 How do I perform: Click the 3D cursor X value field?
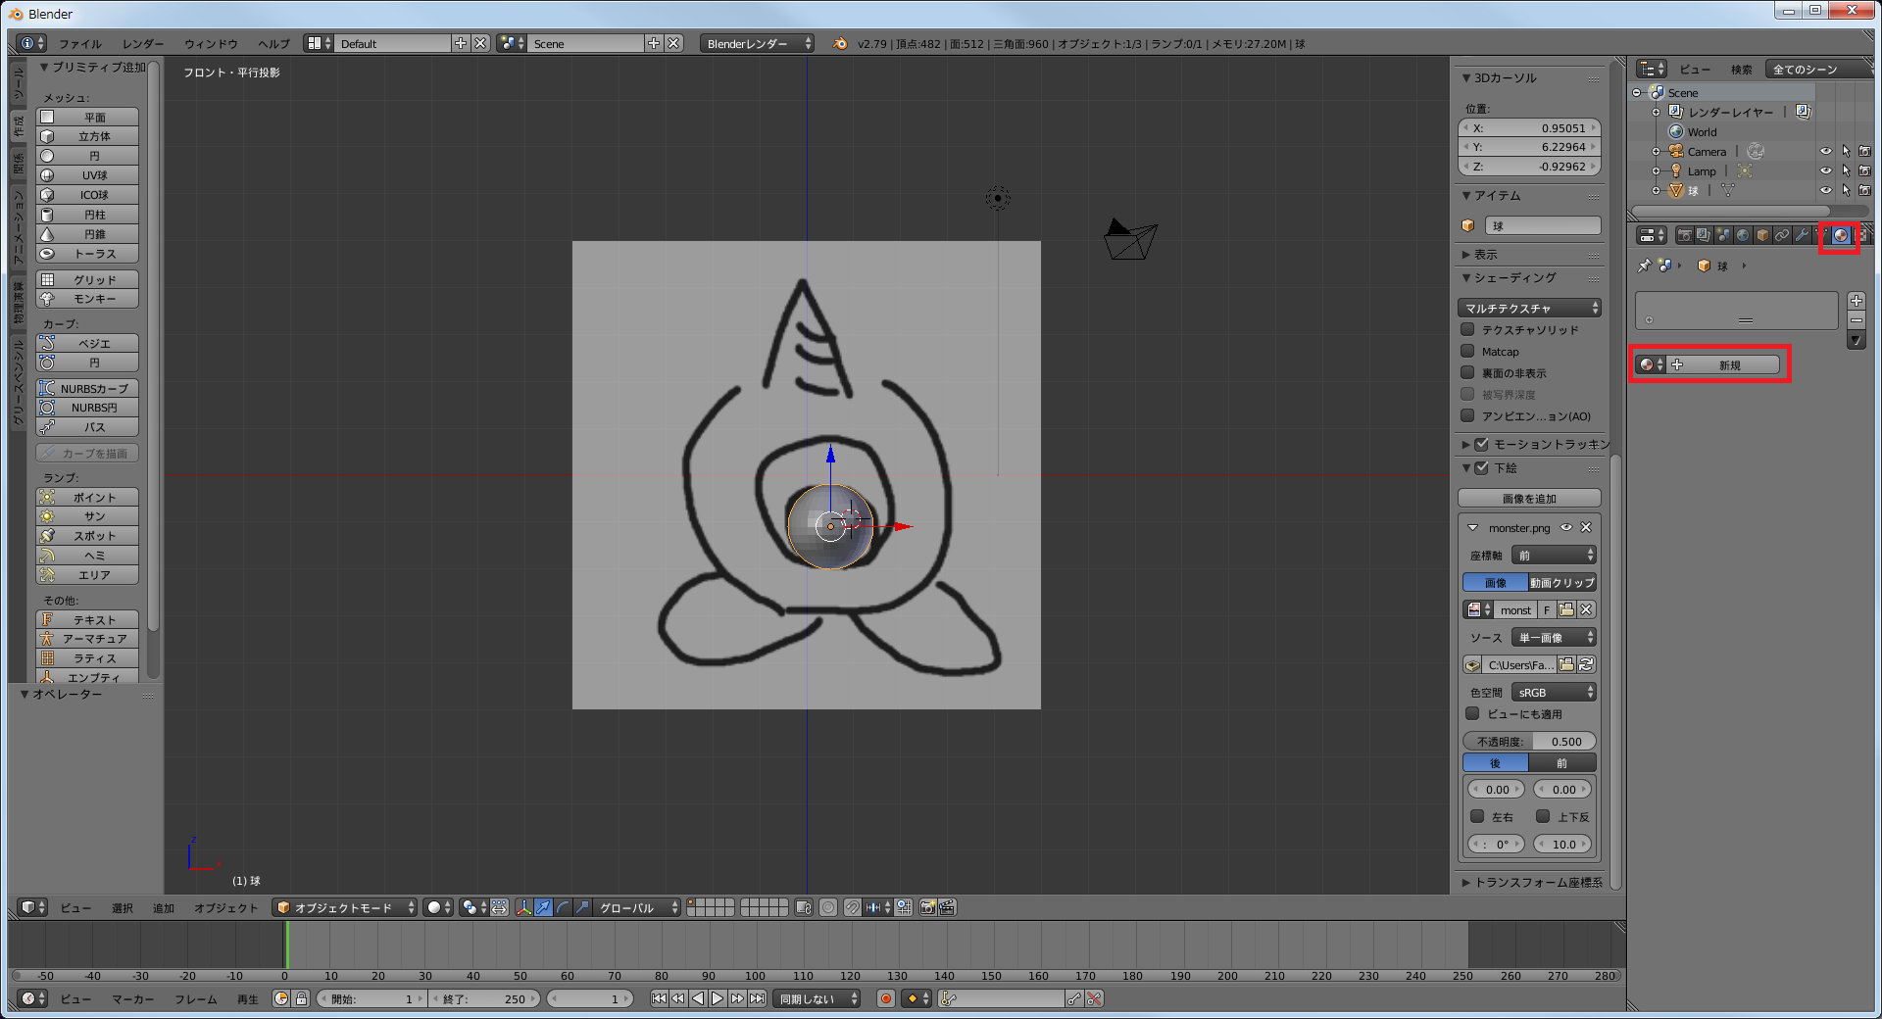pos(1529,128)
